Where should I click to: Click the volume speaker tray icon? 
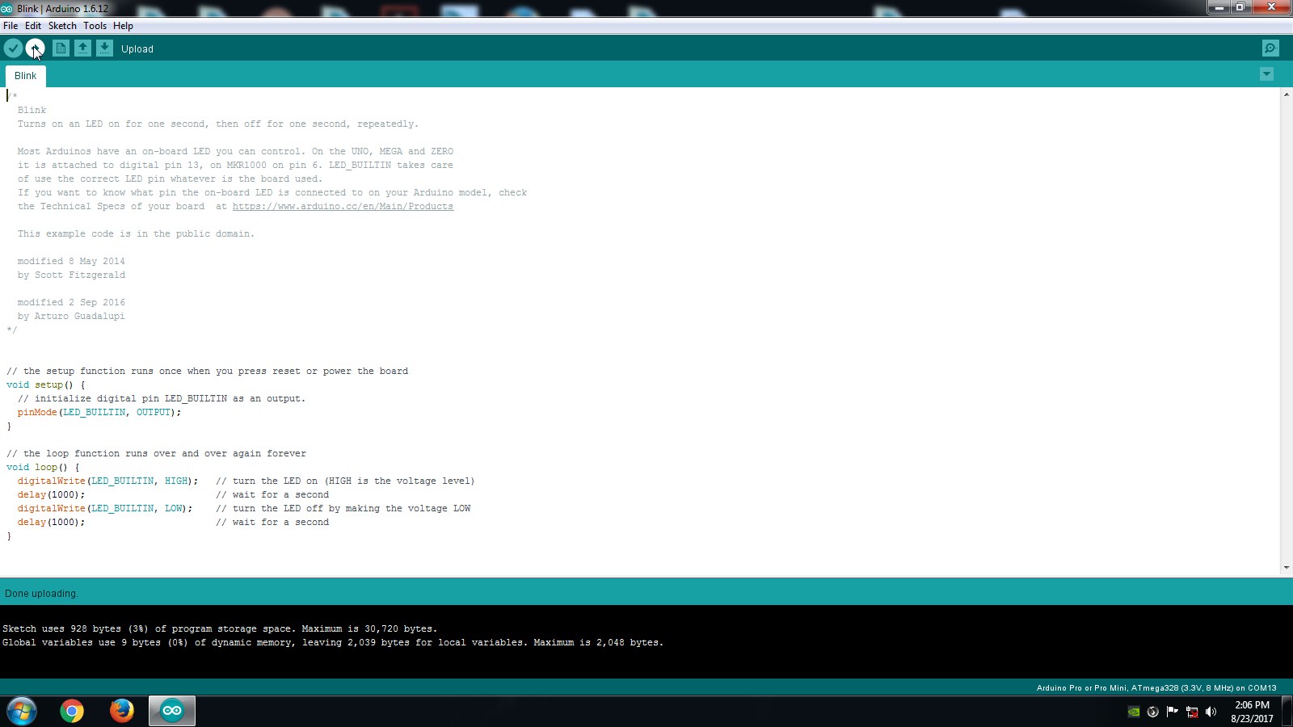coord(1211,712)
